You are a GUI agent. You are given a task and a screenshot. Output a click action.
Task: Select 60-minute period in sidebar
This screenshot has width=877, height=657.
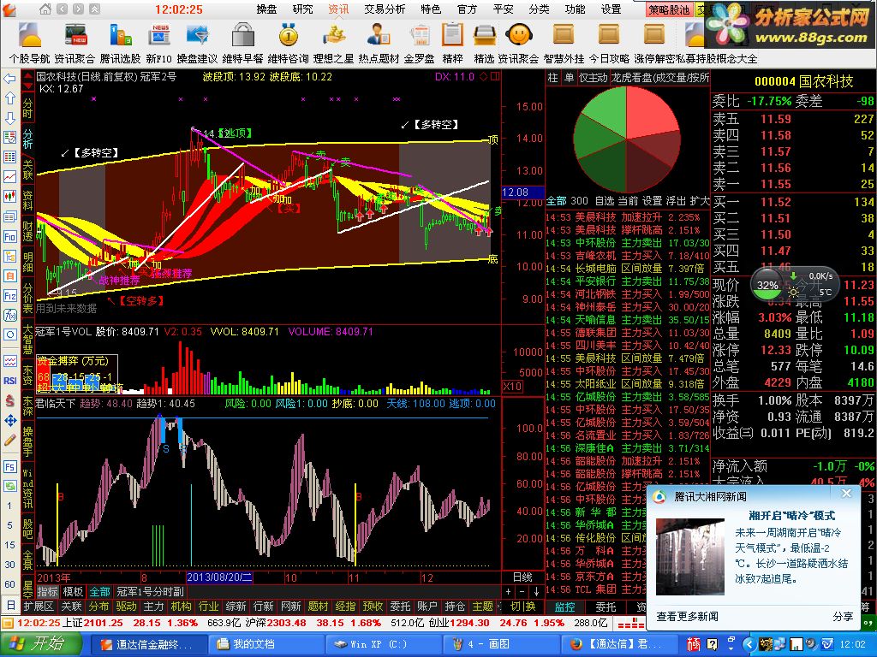[9, 584]
